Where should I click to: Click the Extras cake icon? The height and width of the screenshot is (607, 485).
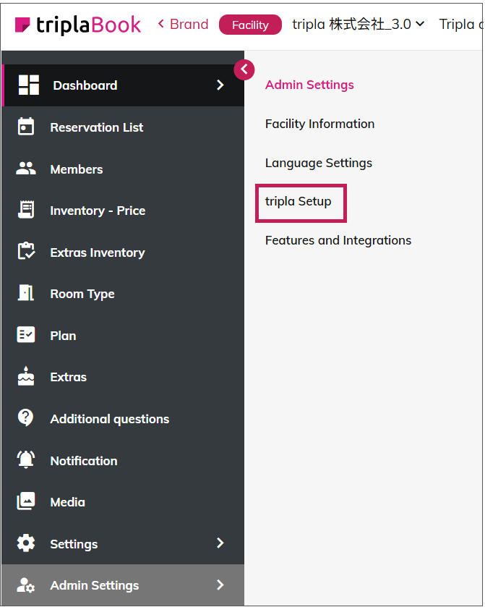pyautogui.click(x=26, y=377)
